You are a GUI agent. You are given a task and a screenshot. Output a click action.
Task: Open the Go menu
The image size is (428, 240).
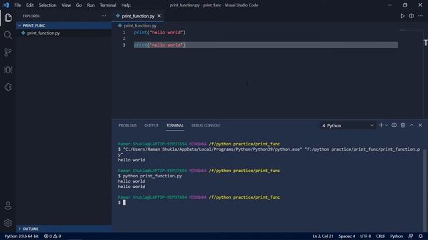click(x=79, y=5)
